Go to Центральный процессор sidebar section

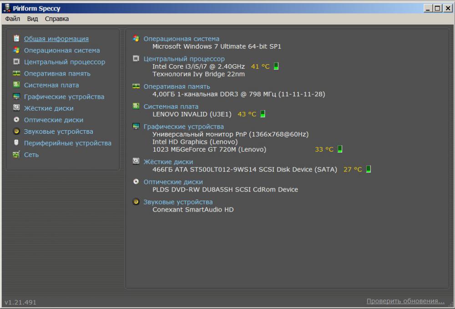pyautogui.click(x=65, y=62)
